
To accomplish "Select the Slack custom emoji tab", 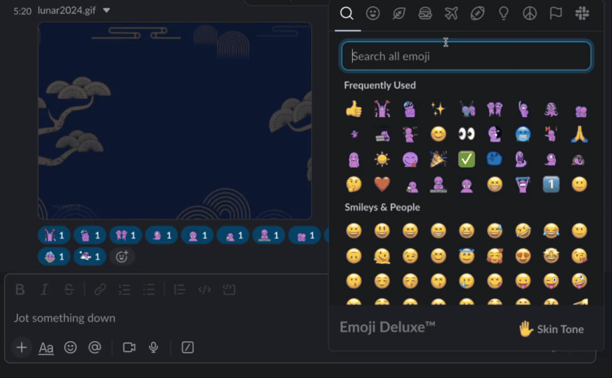I will 582,14.
